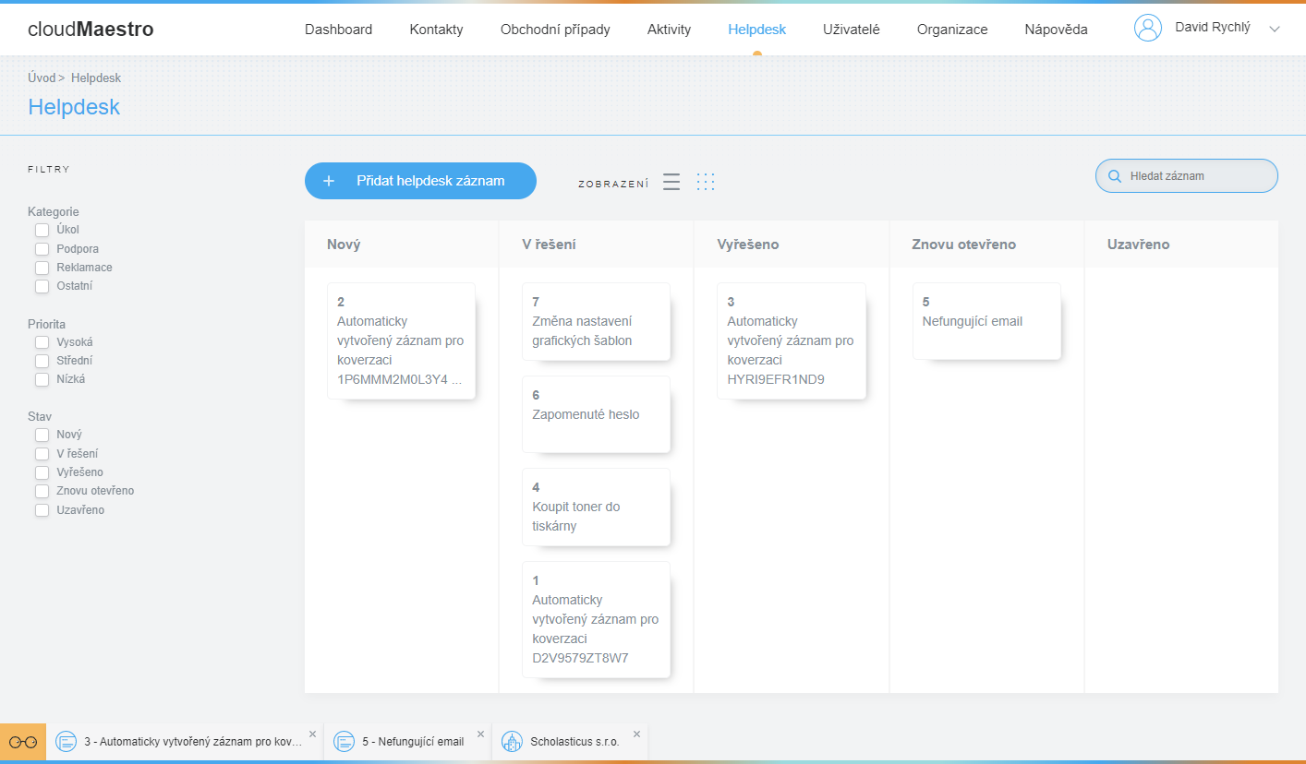The height and width of the screenshot is (764, 1306).
Task: Tick the Reklamace category checkbox
Action: 42,268
